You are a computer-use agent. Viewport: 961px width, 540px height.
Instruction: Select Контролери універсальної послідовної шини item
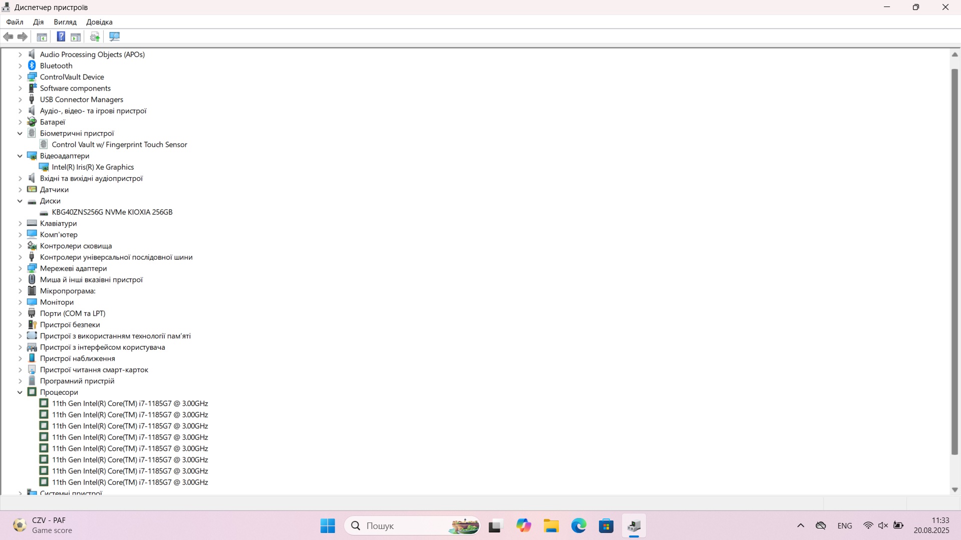pyautogui.click(x=116, y=257)
